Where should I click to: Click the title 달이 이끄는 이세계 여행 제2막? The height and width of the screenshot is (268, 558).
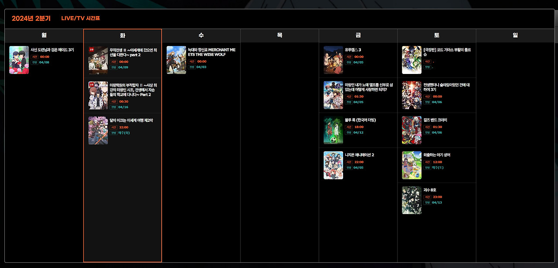tap(131, 121)
